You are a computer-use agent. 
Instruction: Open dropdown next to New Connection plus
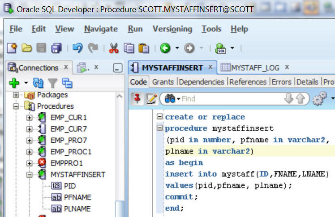click(26, 83)
